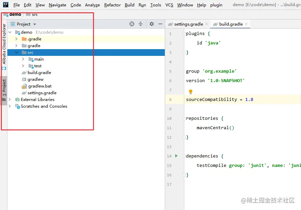
Task: Collapse the demo root node
Action: coord(10,32)
